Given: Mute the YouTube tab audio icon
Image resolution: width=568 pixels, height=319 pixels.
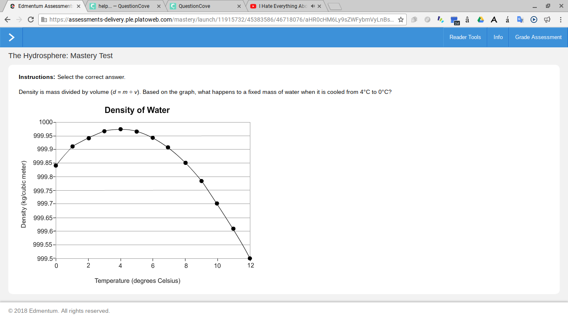Looking at the screenshot, I should coord(312,6).
